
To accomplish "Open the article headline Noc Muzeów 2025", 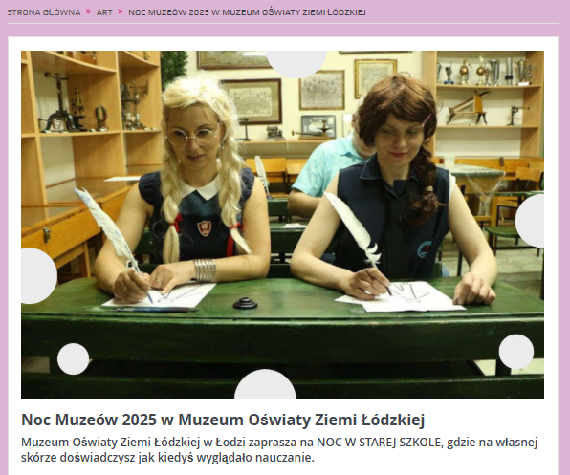I will tap(223, 420).
